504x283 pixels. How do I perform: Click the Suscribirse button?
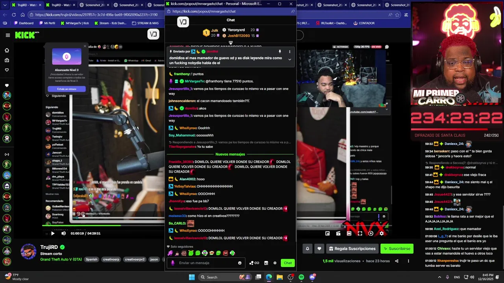point(397,248)
